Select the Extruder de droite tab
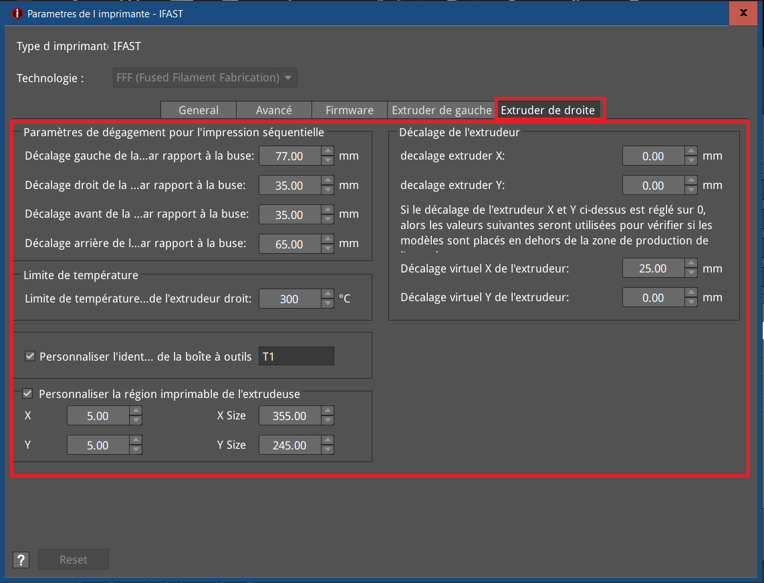The height and width of the screenshot is (583, 764). point(547,110)
